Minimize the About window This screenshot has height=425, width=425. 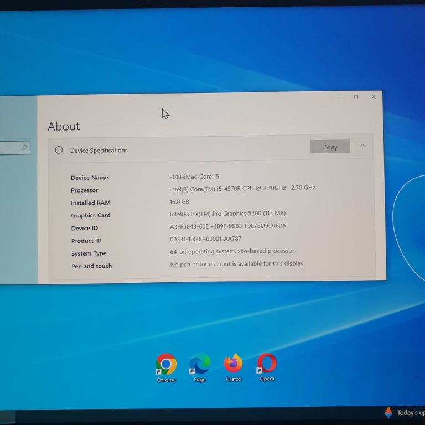pyautogui.click(x=339, y=97)
